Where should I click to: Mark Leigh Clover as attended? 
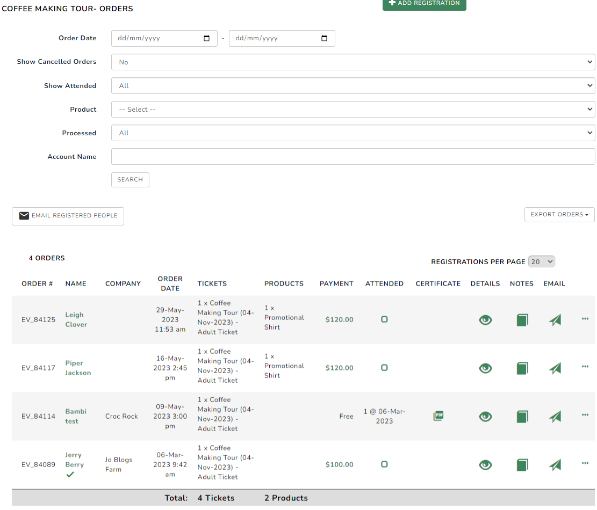[x=384, y=319]
